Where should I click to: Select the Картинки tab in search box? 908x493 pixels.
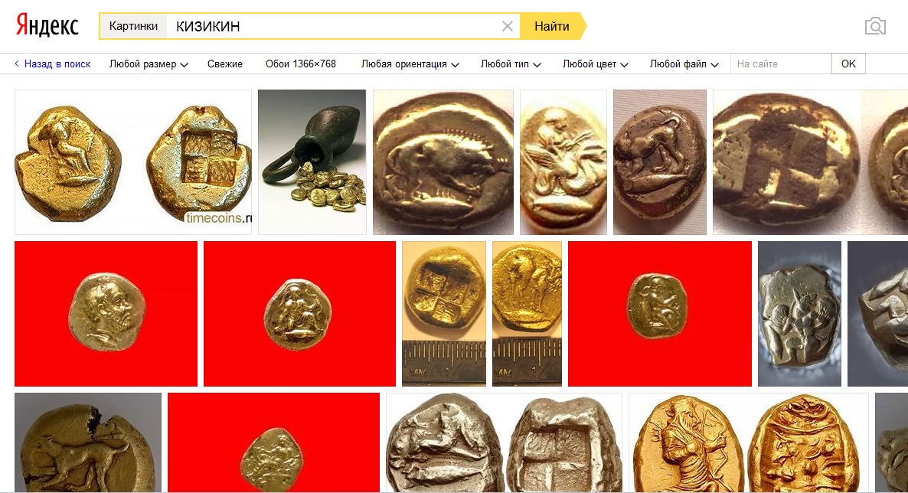coord(133,26)
